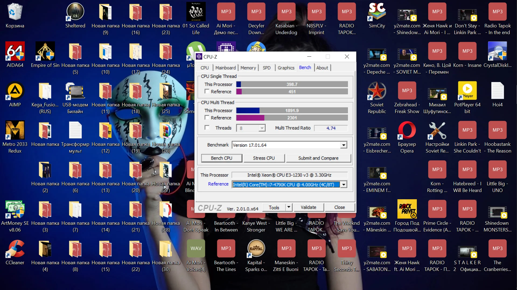Select the AIMP player icon

coord(15,91)
